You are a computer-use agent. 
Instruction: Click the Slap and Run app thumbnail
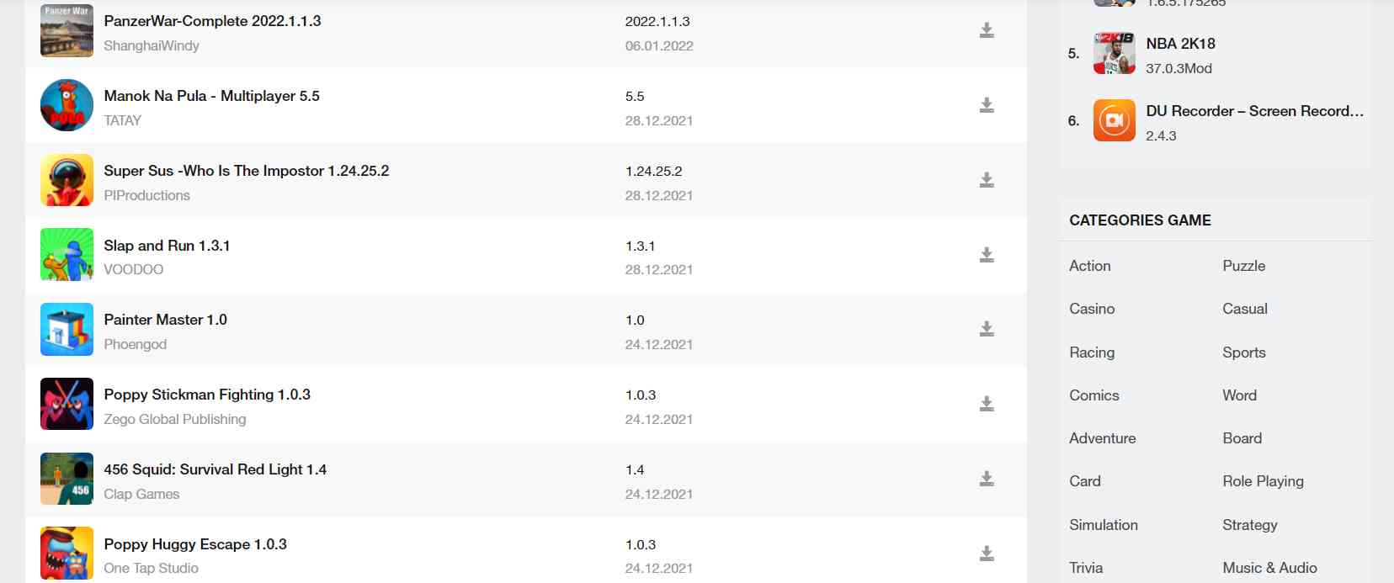pos(67,254)
